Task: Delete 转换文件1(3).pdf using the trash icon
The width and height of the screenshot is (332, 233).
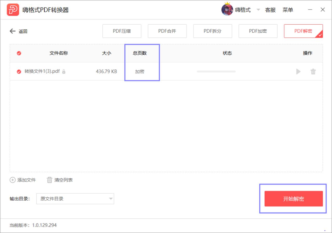Action: click(x=313, y=71)
